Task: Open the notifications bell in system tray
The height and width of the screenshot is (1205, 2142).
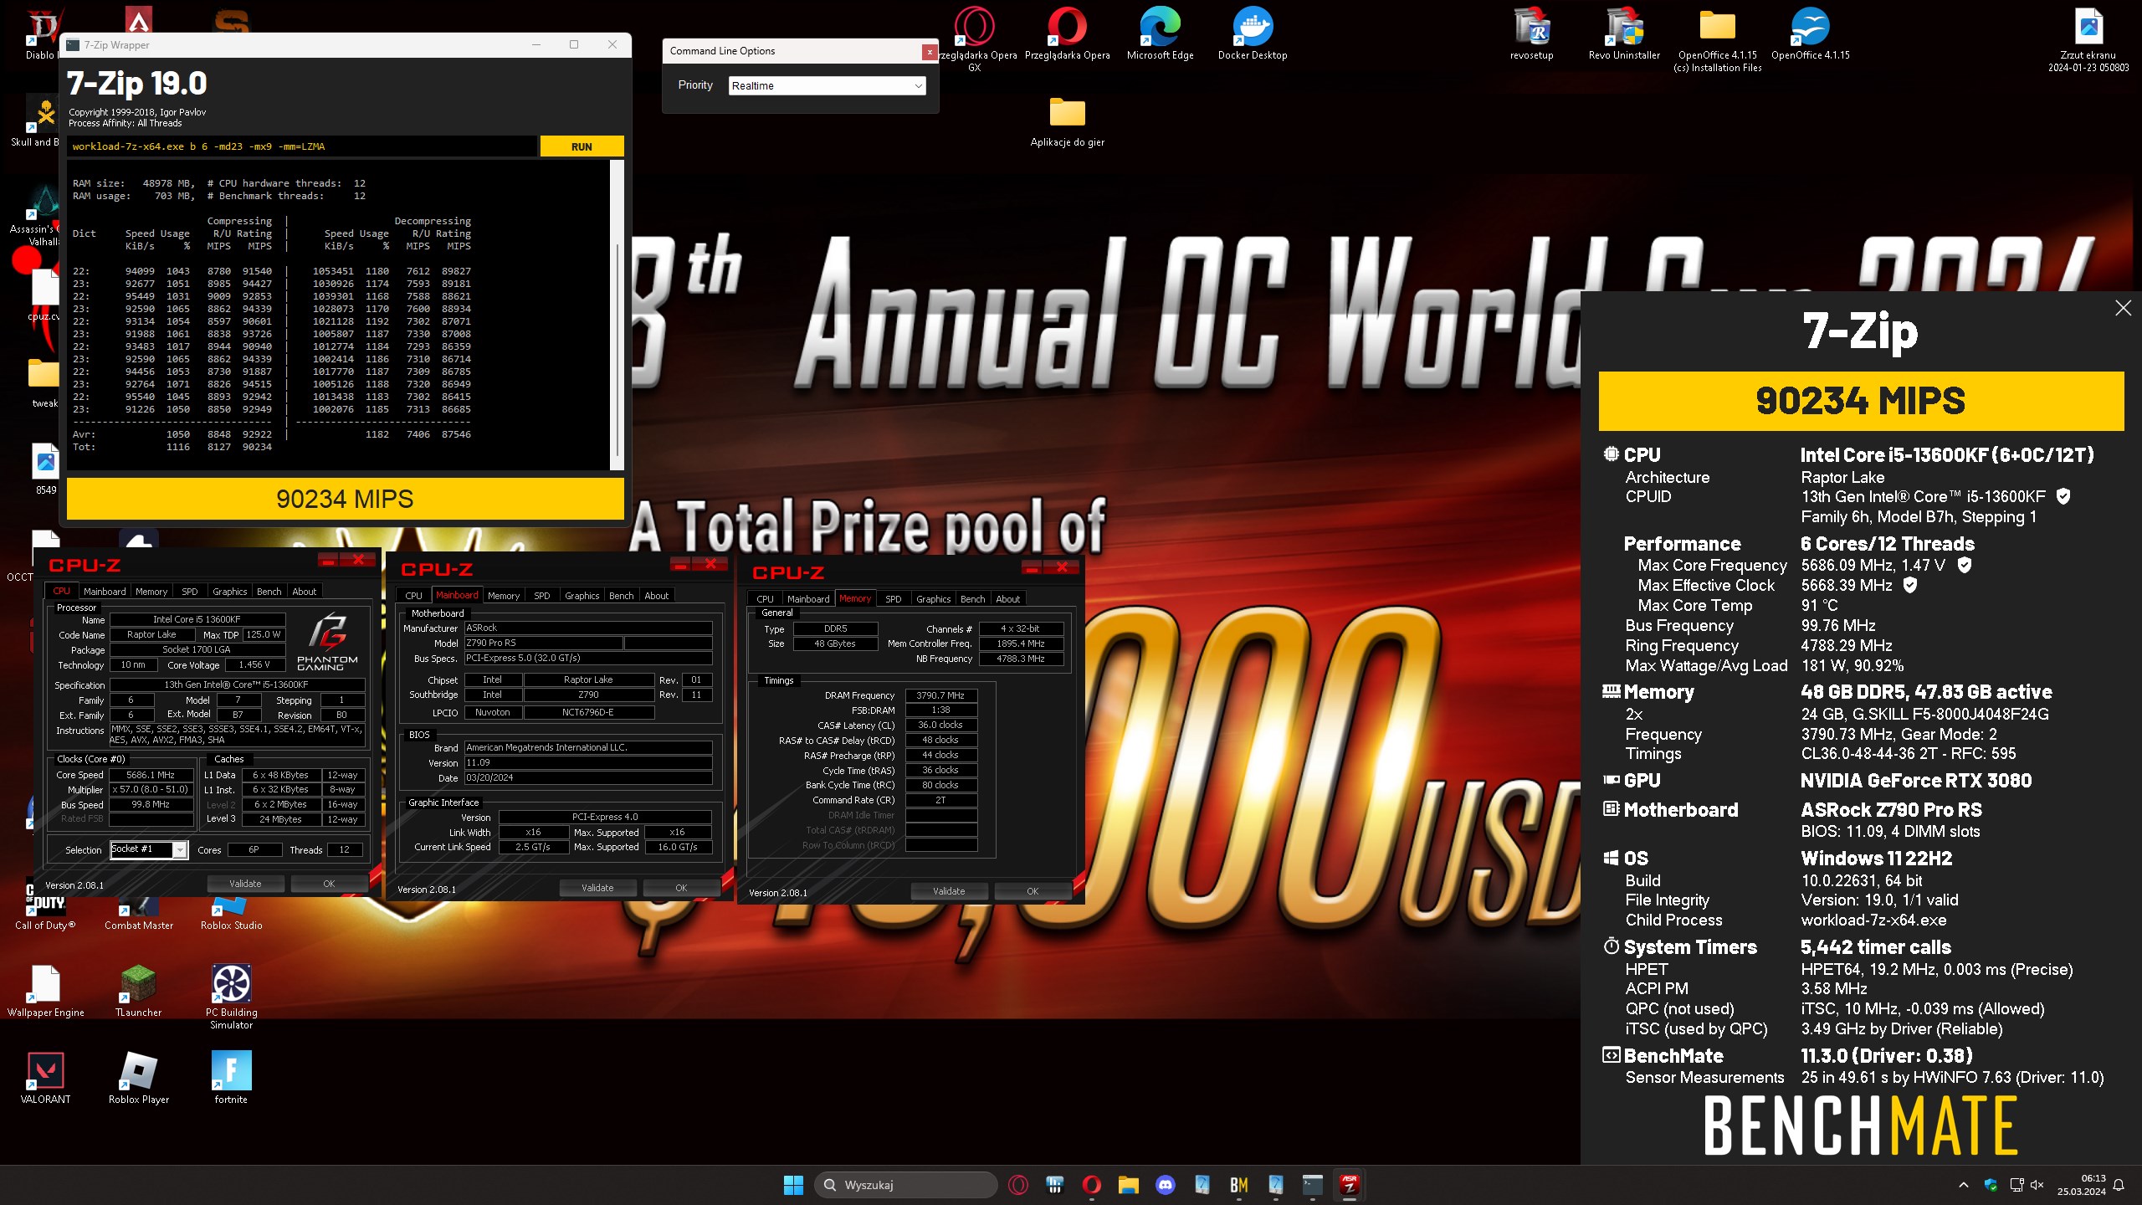Action: pos(2119,1185)
